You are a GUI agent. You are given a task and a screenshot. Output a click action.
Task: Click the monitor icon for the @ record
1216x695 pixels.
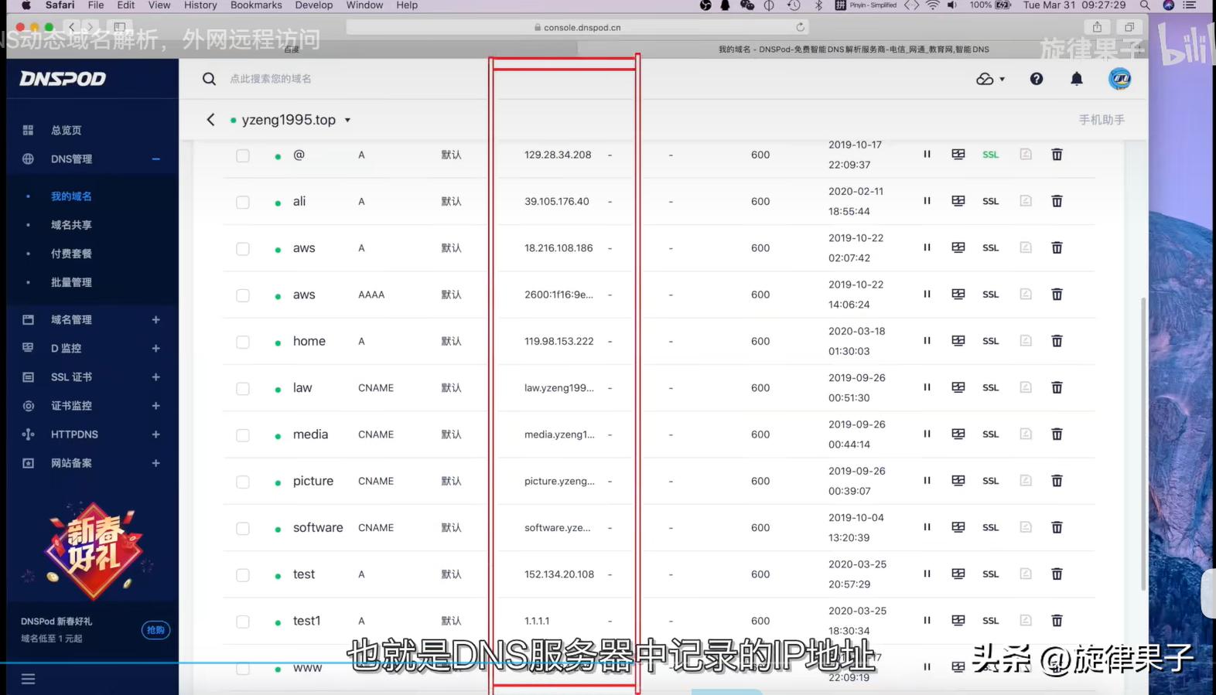(x=958, y=155)
